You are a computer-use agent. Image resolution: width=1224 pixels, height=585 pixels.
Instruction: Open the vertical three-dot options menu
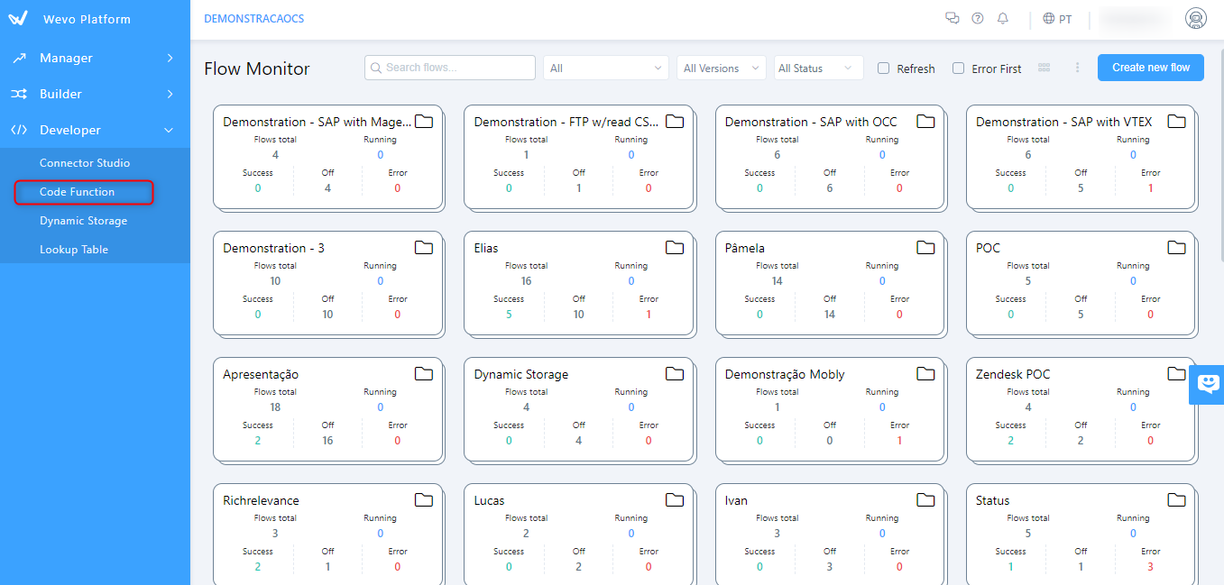click(x=1077, y=68)
